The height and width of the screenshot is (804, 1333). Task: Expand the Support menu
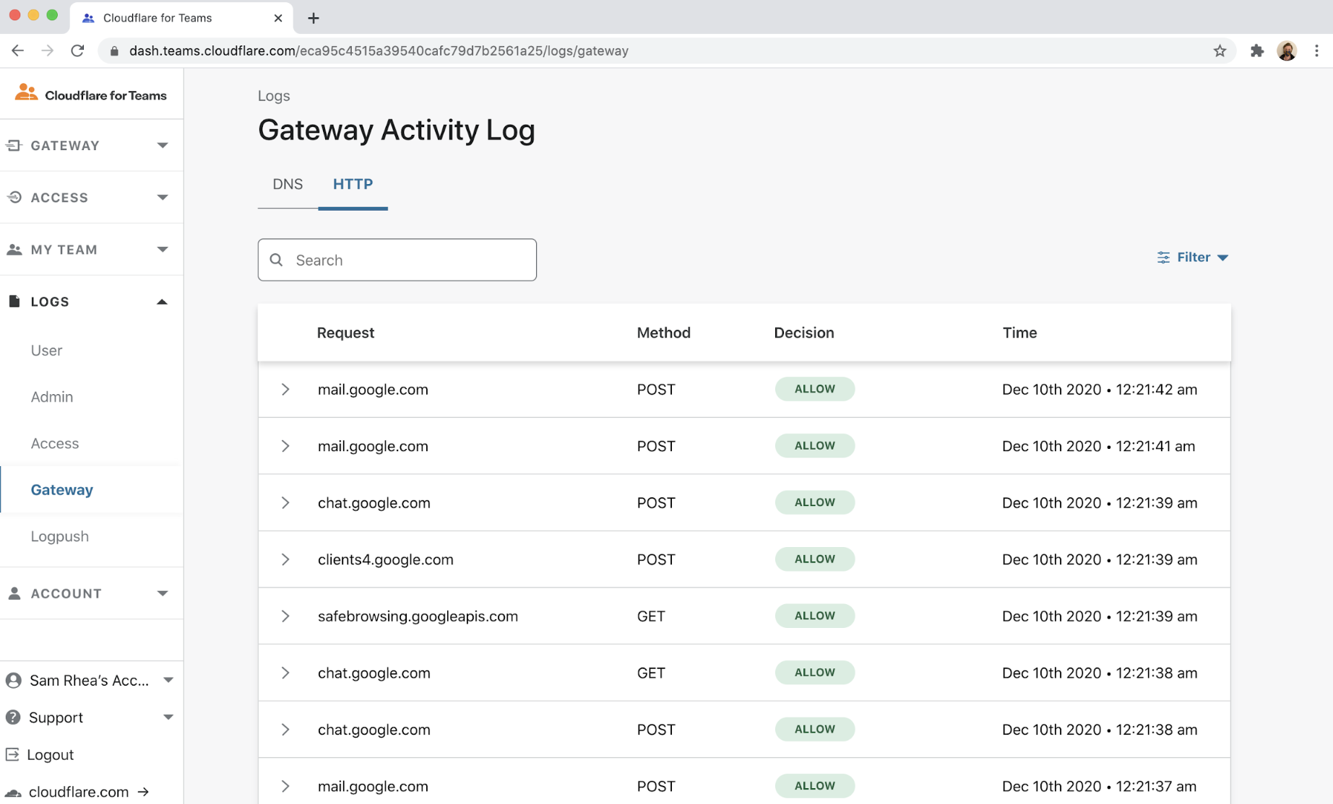(x=168, y=717)
